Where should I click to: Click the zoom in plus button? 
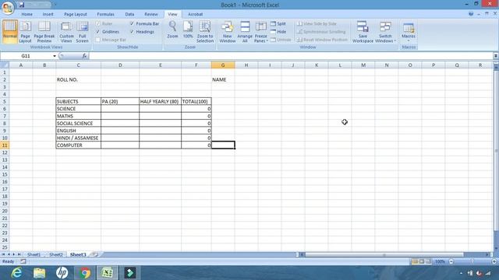click(494, 261)
